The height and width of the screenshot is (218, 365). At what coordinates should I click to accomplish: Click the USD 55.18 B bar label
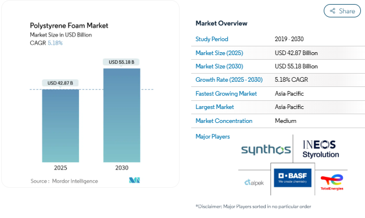click(121, 62)
